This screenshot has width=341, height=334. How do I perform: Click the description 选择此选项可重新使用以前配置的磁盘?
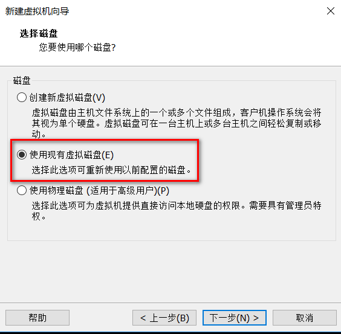tap(111, 170)
